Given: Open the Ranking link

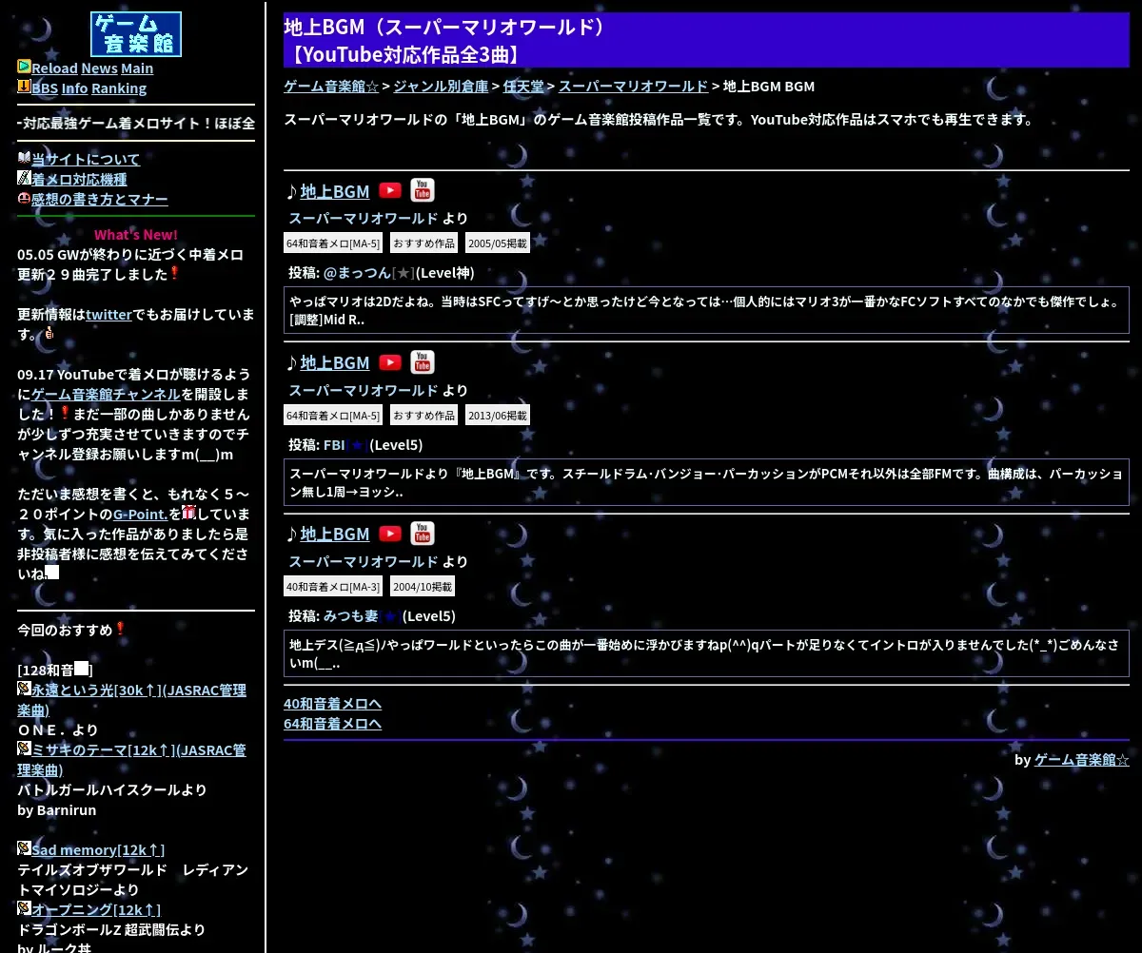Looking at the screenshot, I should (119, 88).
